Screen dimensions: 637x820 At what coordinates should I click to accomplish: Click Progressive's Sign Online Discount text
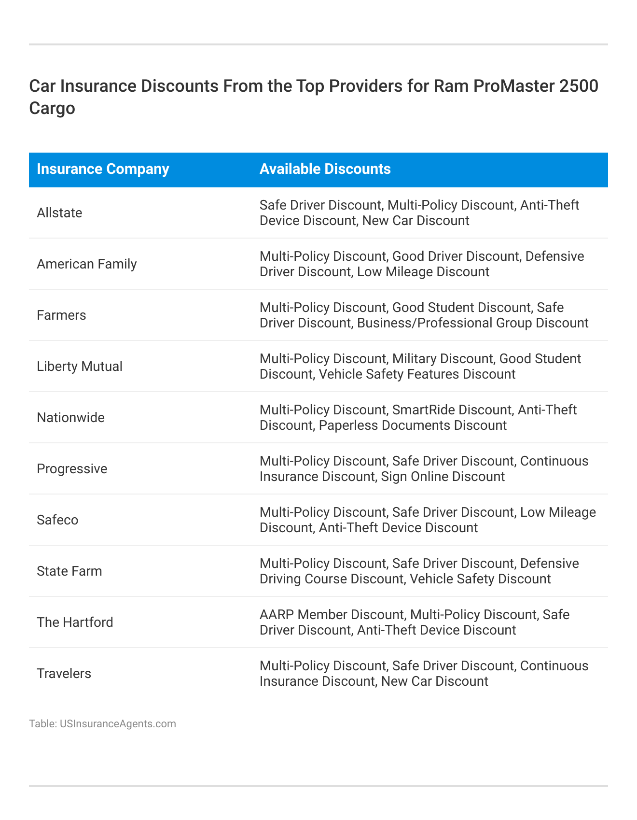[x=443, y=477]
